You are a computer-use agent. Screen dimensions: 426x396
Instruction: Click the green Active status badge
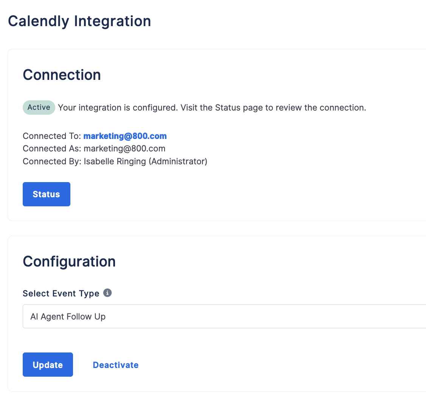pos(39,108)
